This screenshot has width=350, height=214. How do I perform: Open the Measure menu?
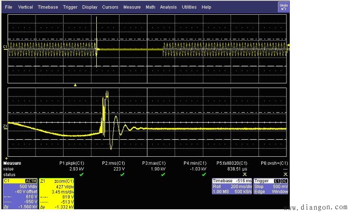132,8
